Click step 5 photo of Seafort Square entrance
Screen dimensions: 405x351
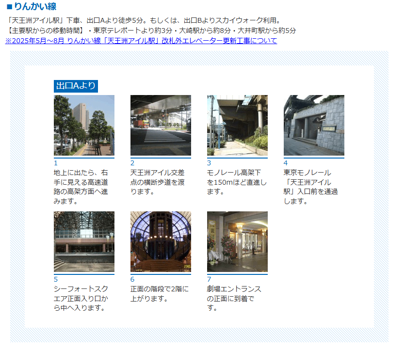[x=84, y=241]
